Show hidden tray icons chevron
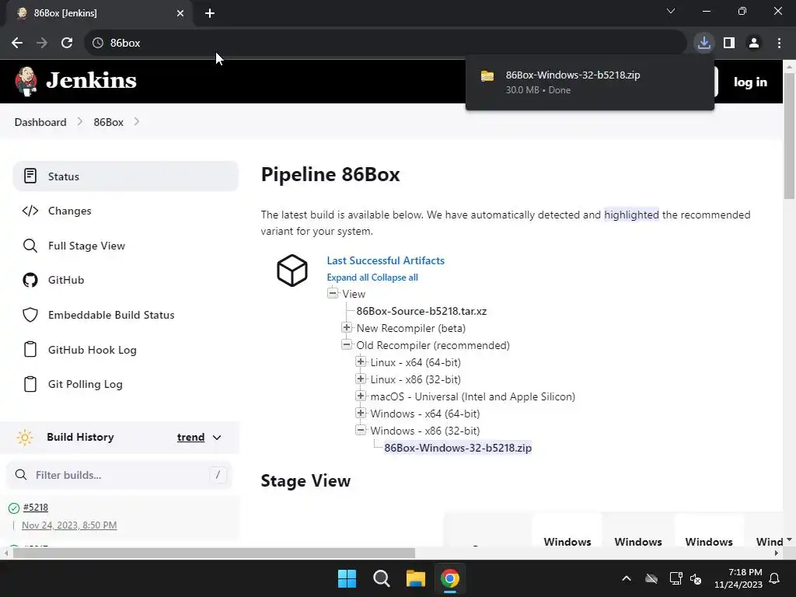The image size is (796, 597). click(627, 578)
